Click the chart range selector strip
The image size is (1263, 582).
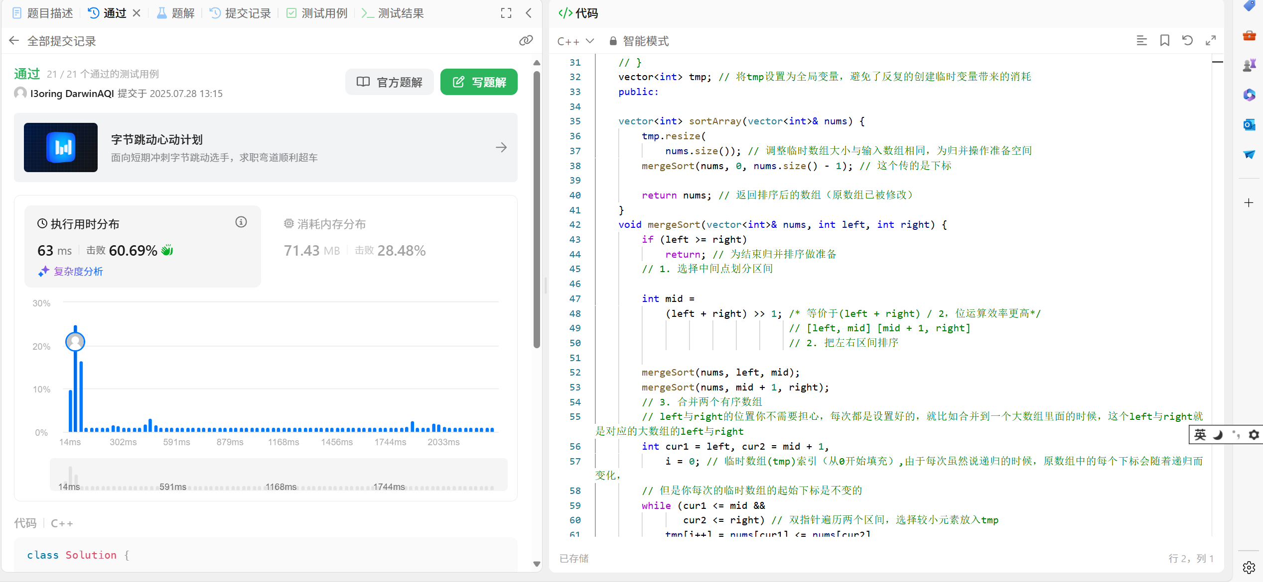click(279, 475)
